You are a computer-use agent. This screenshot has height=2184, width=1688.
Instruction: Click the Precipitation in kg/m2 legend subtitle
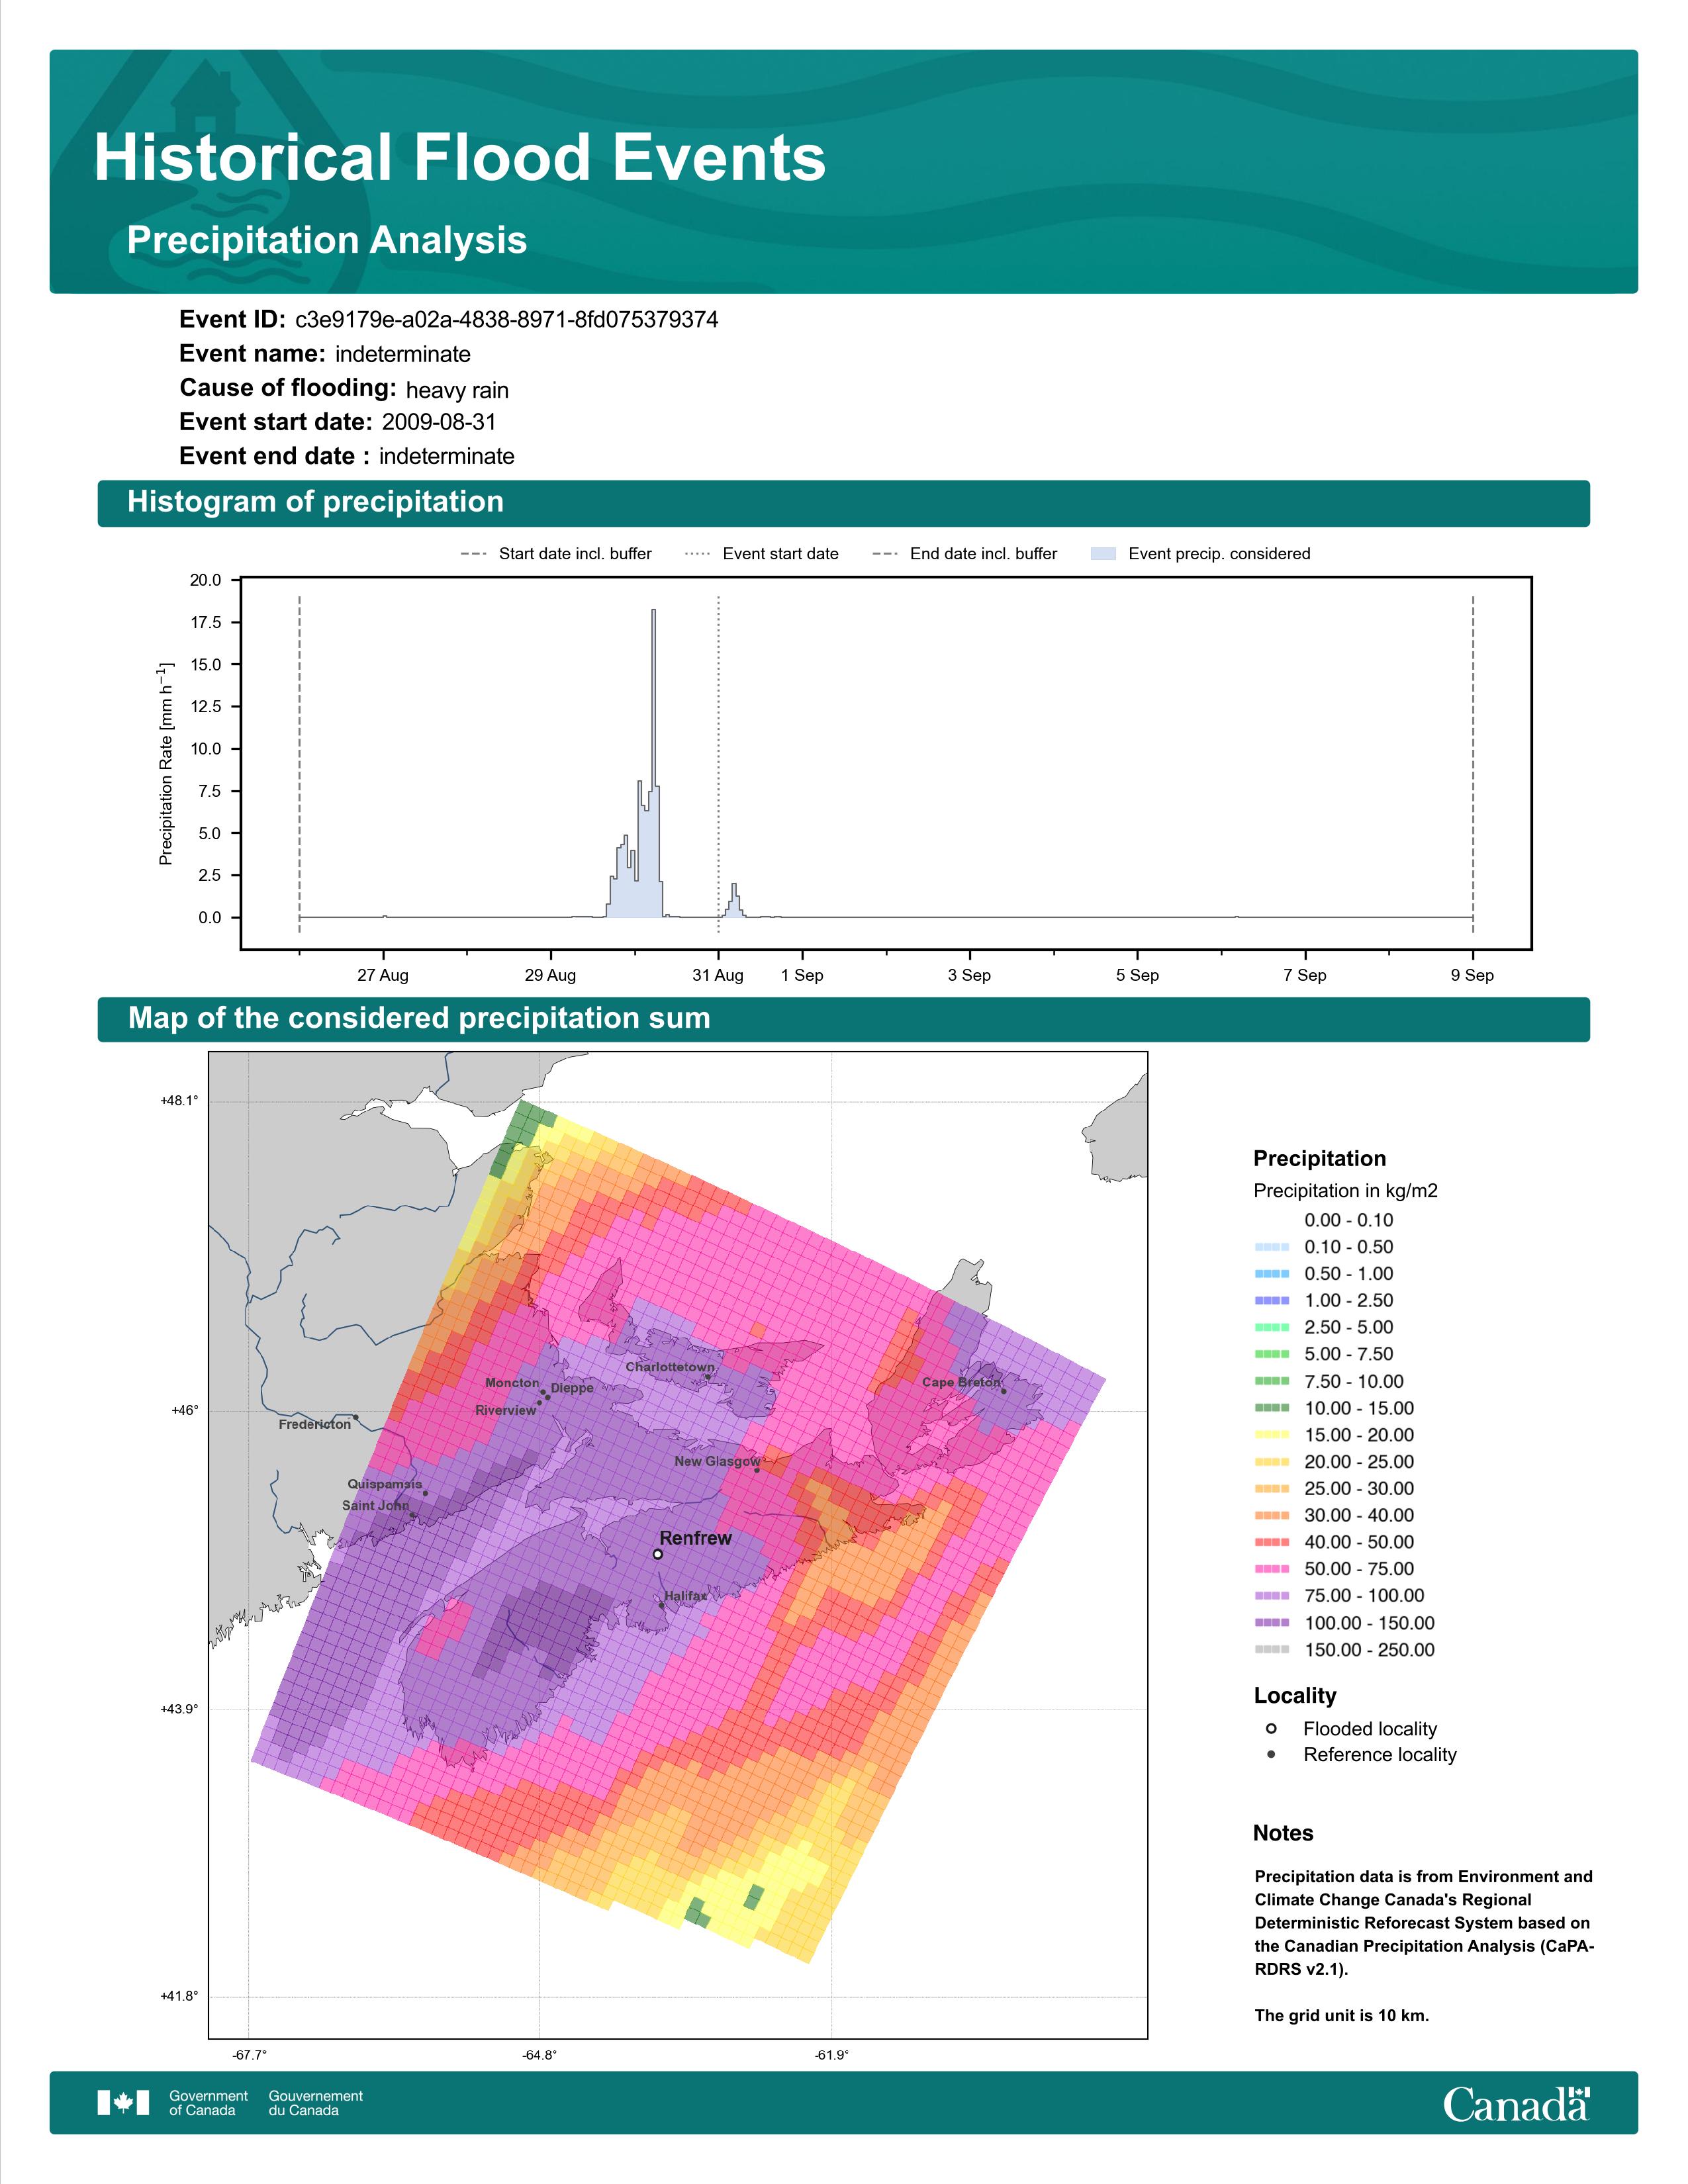(1345, 1190)
